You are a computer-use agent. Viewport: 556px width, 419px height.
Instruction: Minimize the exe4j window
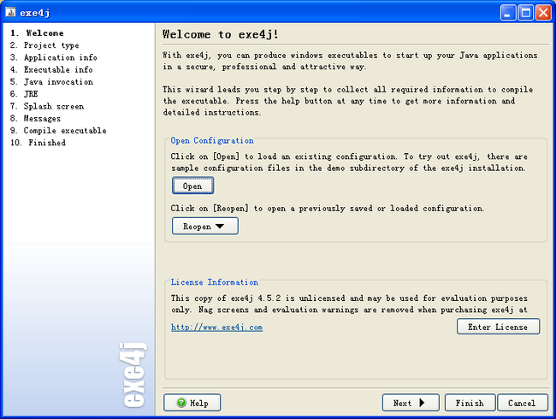(x=508, y=13)
